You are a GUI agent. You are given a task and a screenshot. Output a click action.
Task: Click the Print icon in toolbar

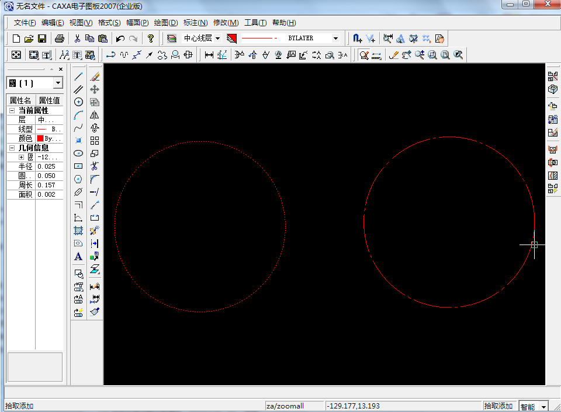pos(59,39)
